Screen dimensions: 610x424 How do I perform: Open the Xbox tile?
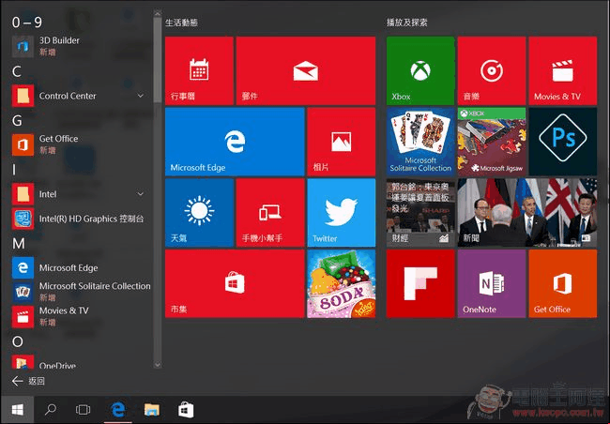tap(420, 70)
